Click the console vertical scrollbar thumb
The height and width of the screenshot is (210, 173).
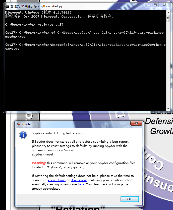coord(168,19)
